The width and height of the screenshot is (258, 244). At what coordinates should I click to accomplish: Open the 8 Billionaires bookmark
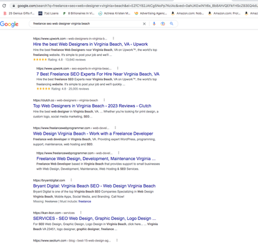pyautogui.click(x=78, y=13)
